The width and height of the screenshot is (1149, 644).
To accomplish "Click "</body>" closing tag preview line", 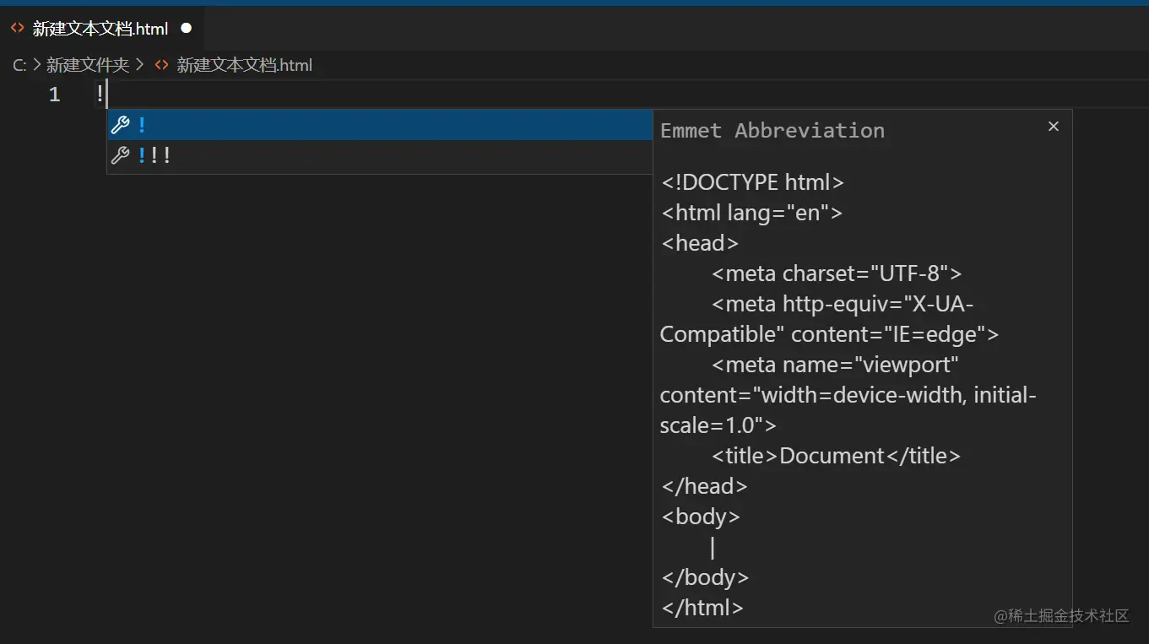I will tap(705, 577).
